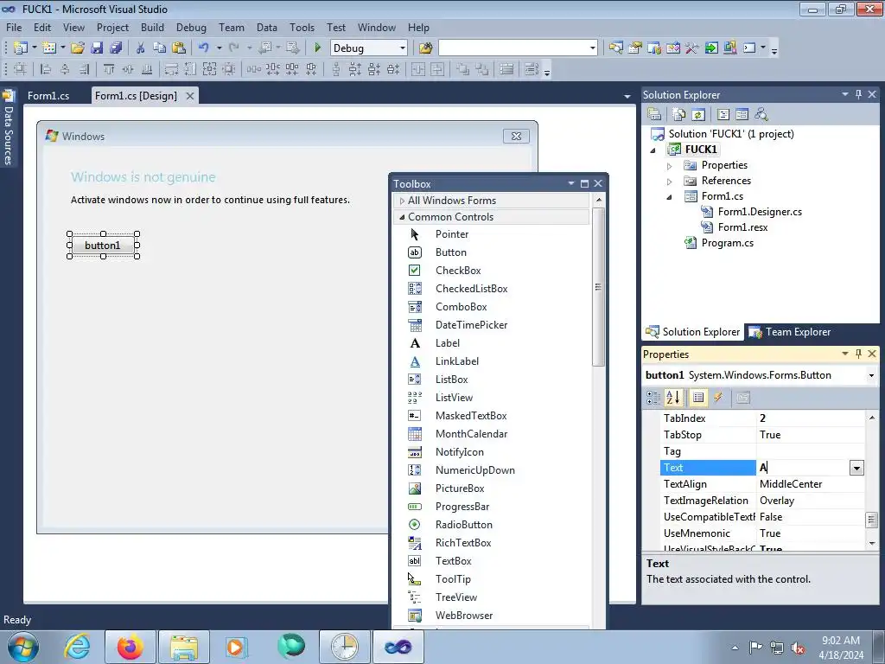This screenshot has height=664, width=885.
Task: Click the Undo arrow icon
Action: [204, 48]
